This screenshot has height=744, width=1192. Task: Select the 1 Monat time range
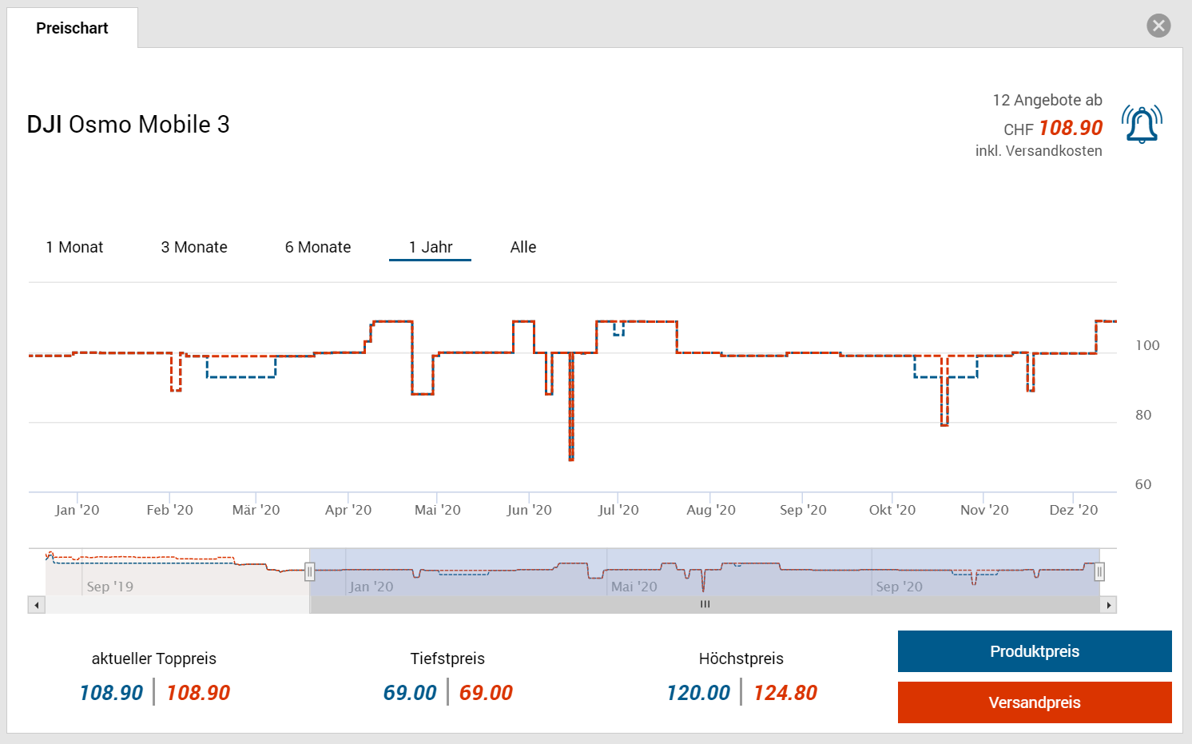coord(74,247)
